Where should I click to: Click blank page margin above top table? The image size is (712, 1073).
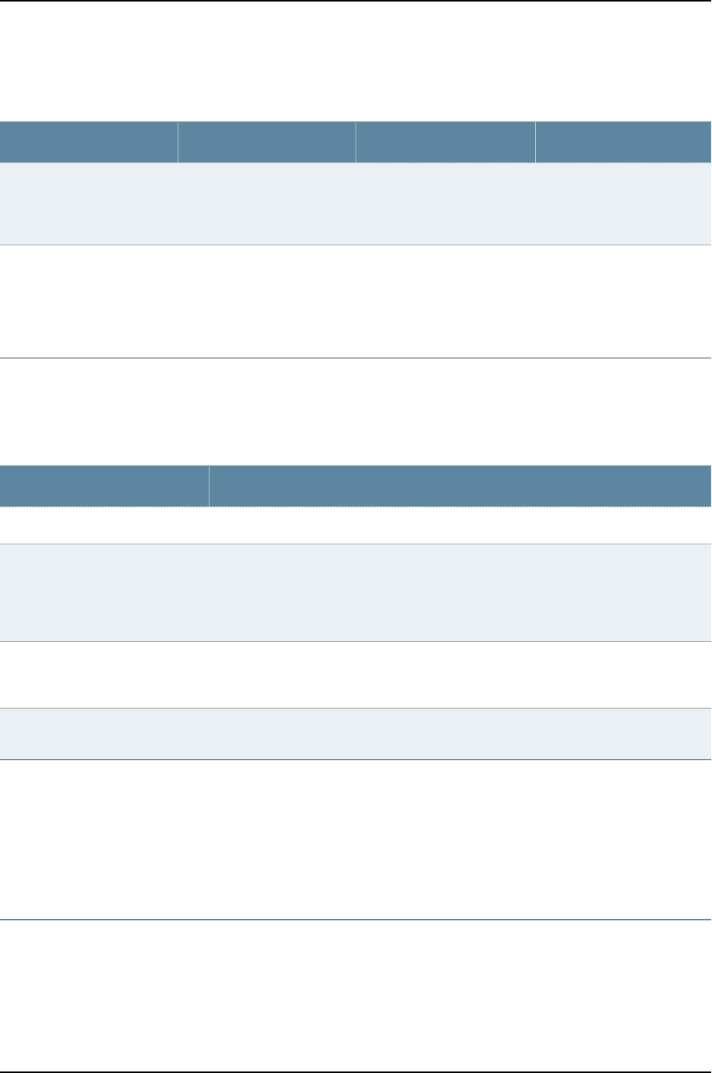point(356,61)
